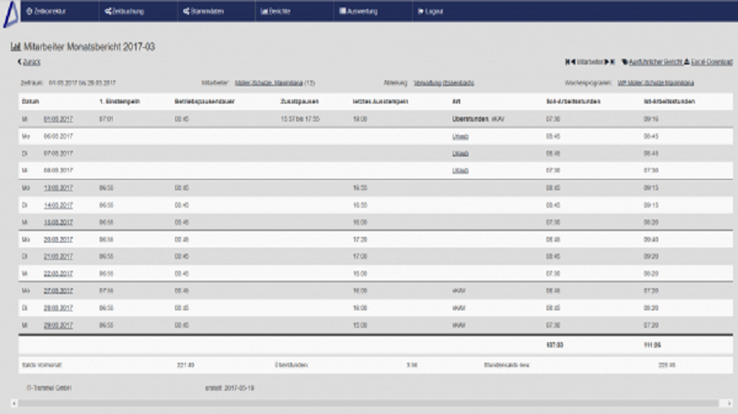Open the Wochenprogramm WP link

pos(656,83)
